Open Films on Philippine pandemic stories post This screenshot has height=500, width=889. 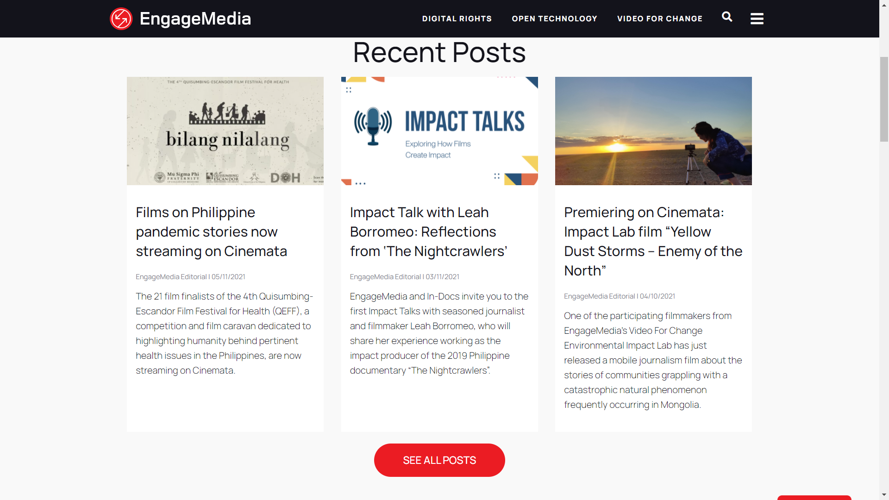pyautogui.click(x=211, y=231)
